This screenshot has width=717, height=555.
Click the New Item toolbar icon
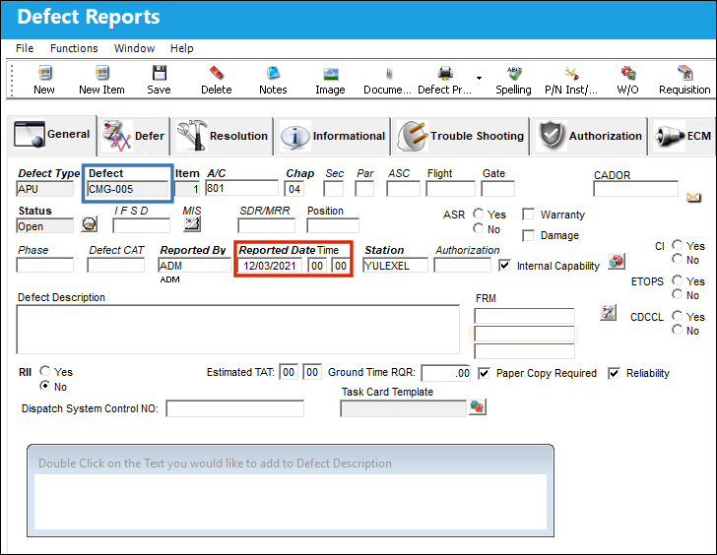101,73
